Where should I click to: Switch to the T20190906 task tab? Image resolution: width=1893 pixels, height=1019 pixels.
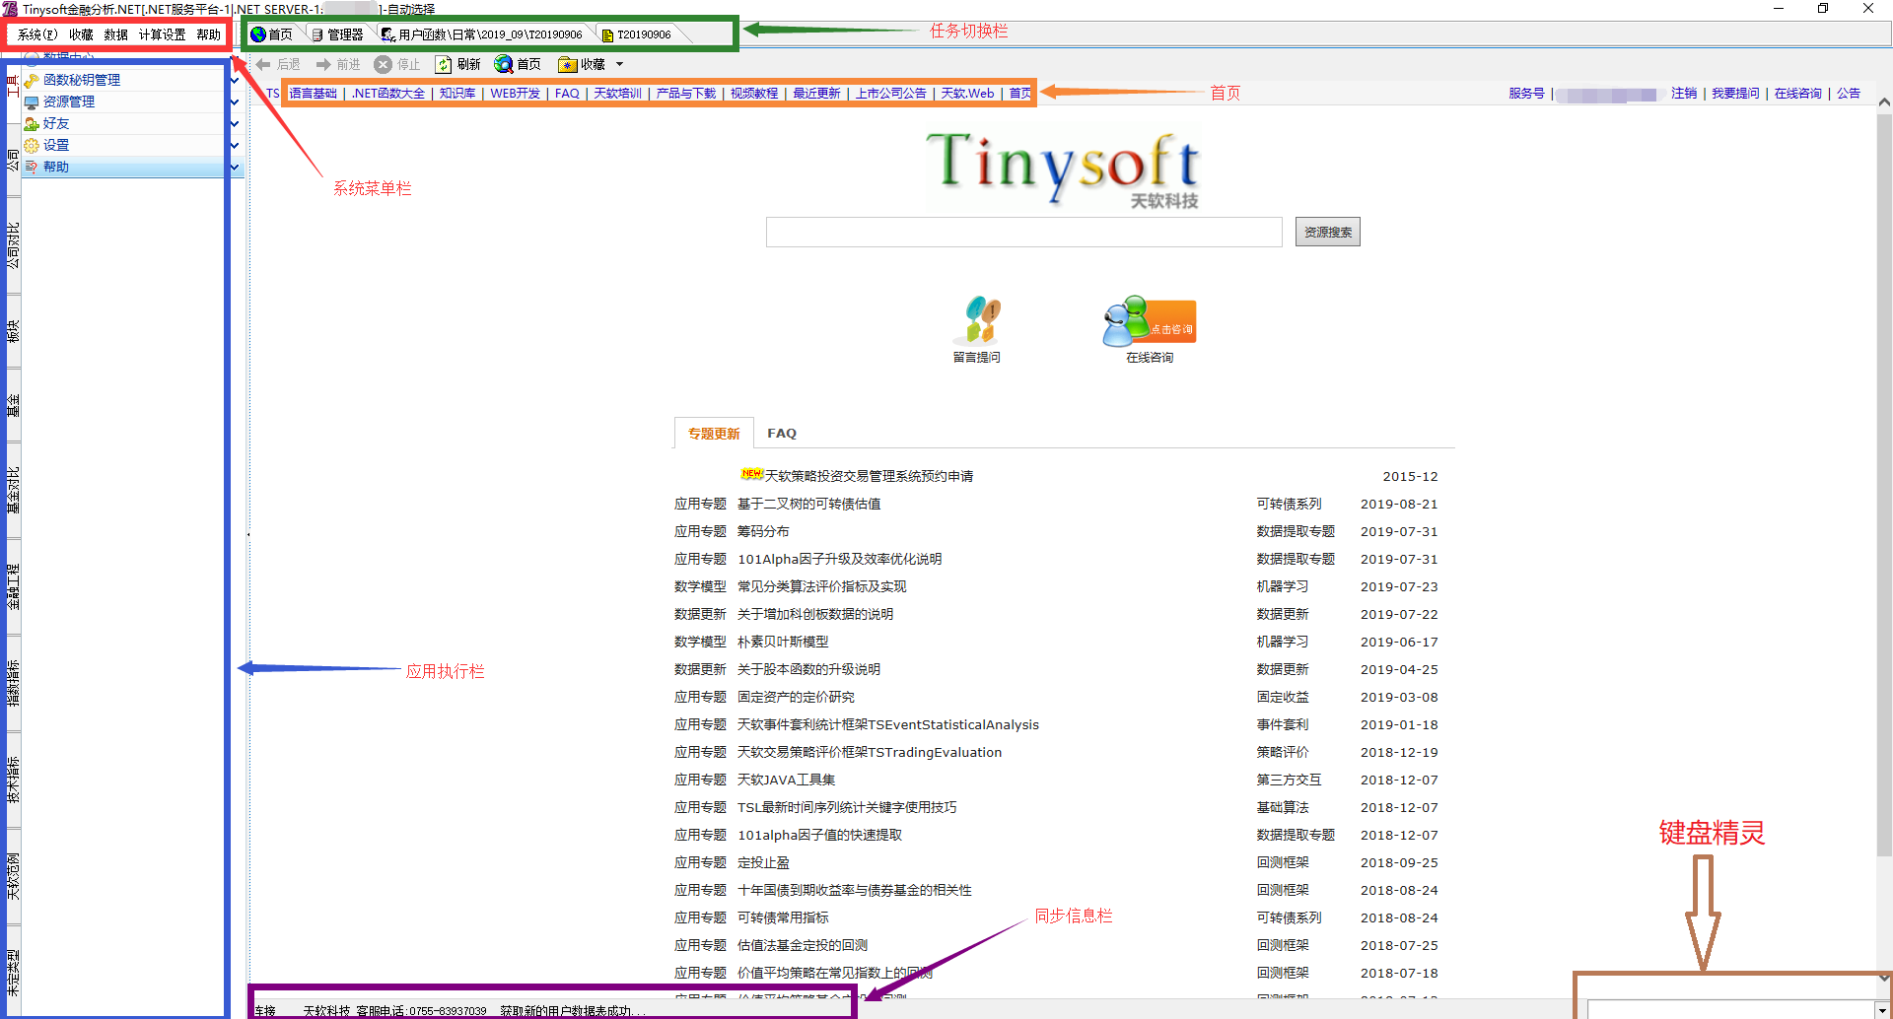point(637,34)
